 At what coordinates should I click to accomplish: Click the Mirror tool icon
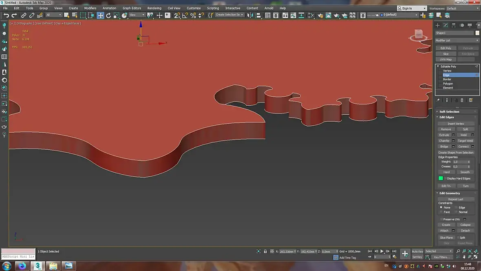pyautogui.click(x=250, y=16)
